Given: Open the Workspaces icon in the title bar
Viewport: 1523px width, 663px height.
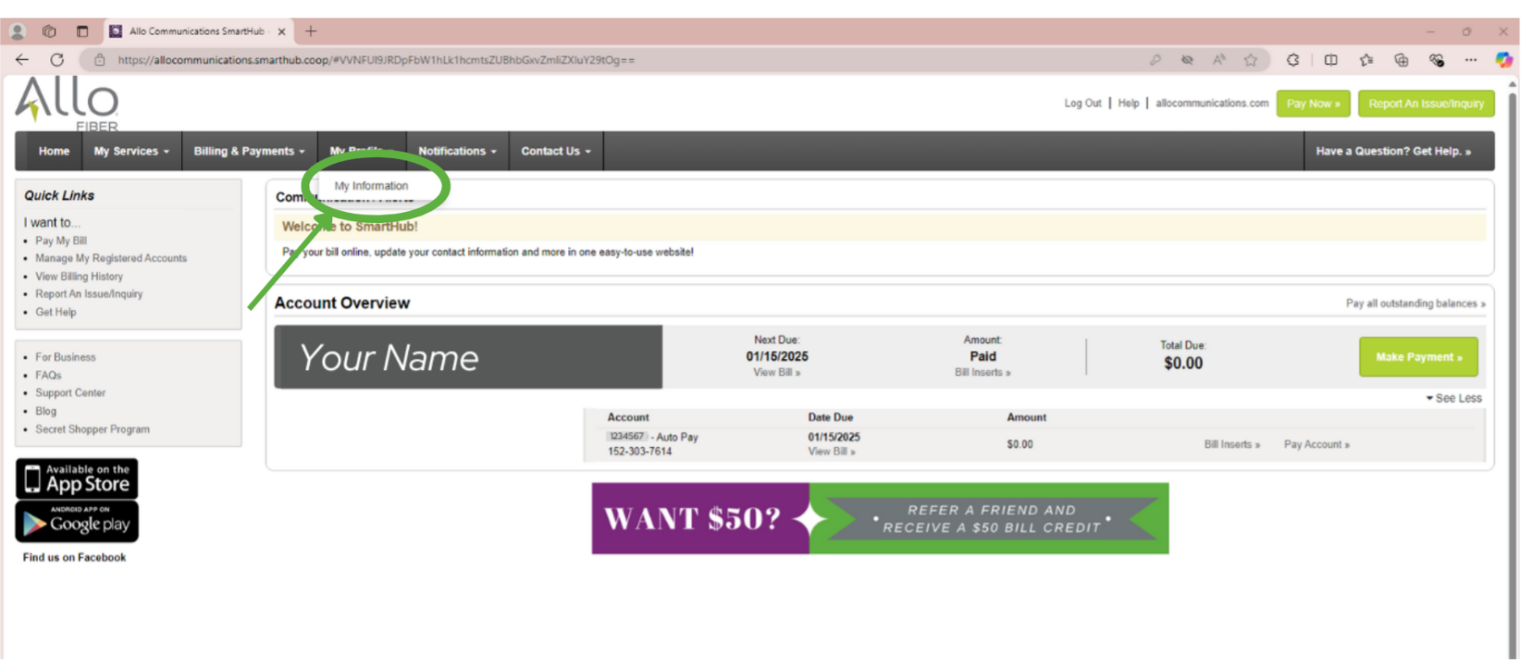Looking at the screenshot, I should coord(49,31).
